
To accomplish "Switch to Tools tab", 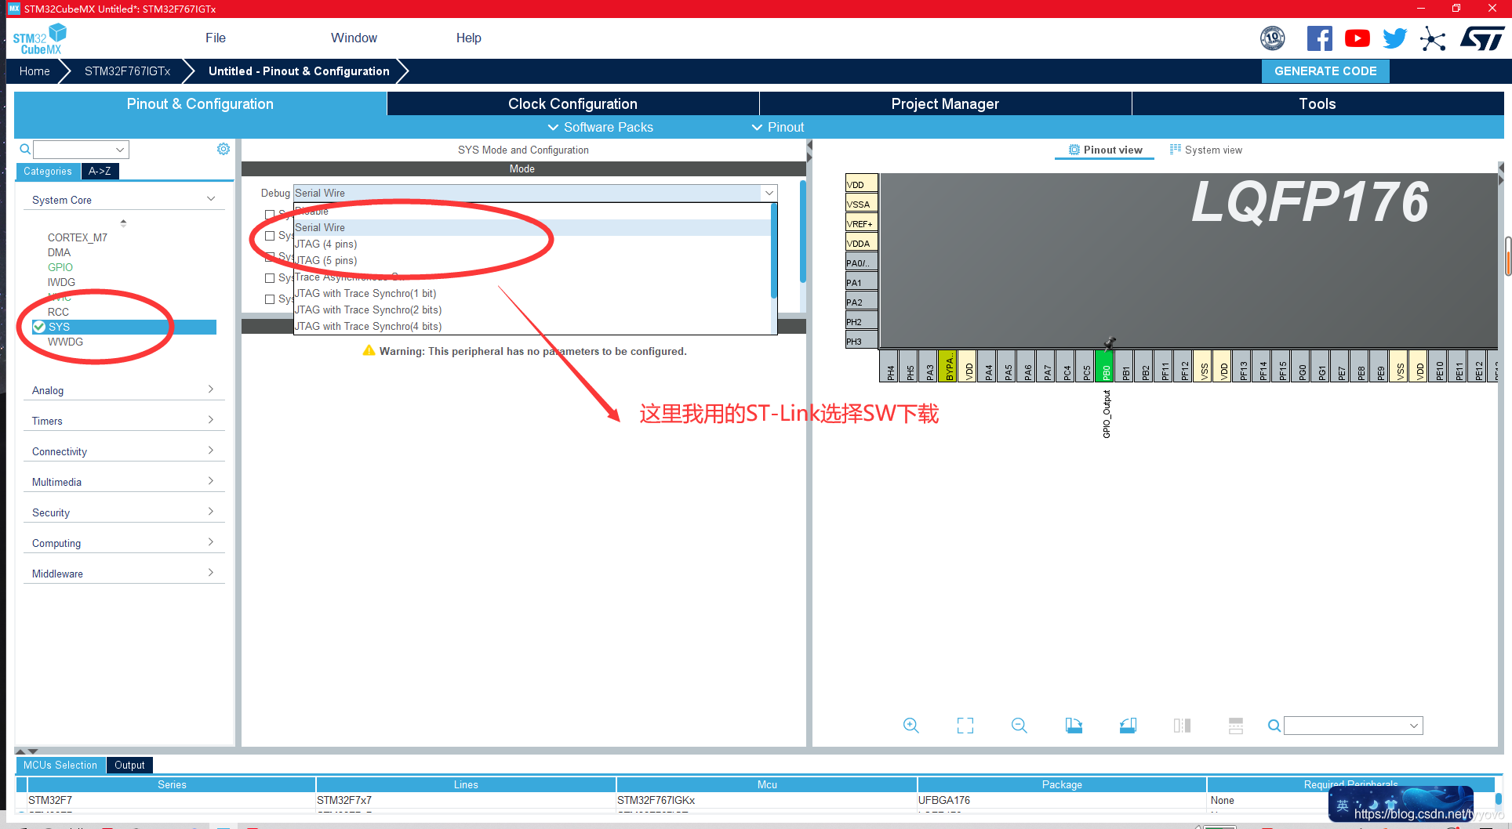I will 1318,103.
